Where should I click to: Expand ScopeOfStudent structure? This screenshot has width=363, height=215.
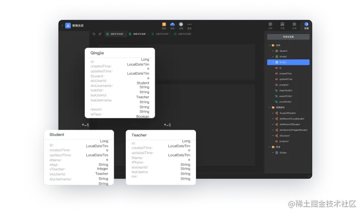tap(273, 113)
